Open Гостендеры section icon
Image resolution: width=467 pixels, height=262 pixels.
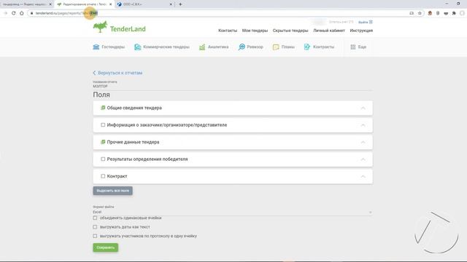96,47
